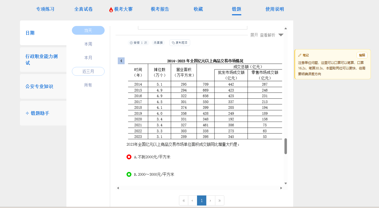Screen dimensions: 379x208
Task: Click the 未掌握 status tag
Action: 158,43
